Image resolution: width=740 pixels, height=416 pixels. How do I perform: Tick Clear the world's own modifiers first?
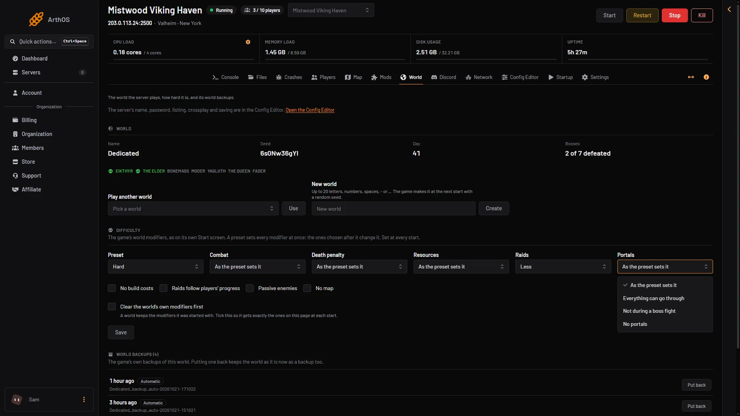pyautogui.click(x=112, y=307)
